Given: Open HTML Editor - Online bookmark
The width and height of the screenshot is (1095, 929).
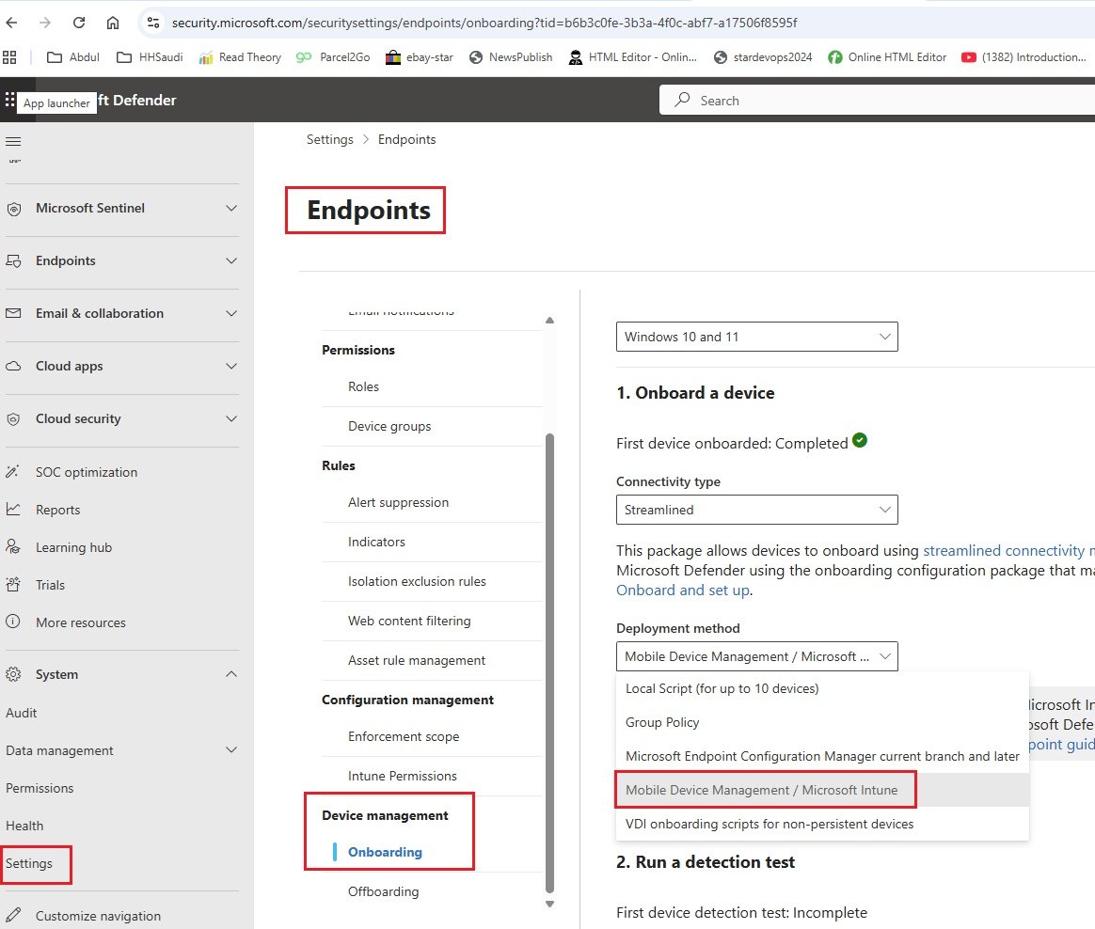Looking at the screenshot, I should click(633, 57).
